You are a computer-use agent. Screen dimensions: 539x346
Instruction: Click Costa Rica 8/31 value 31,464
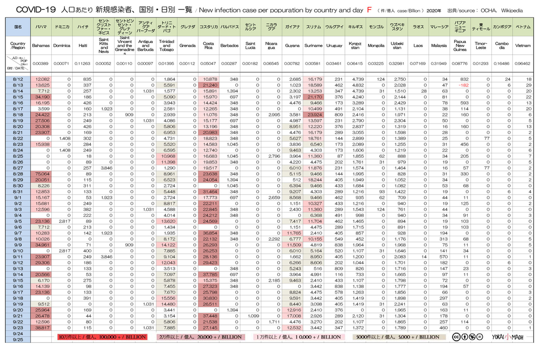tap(210, 191)
